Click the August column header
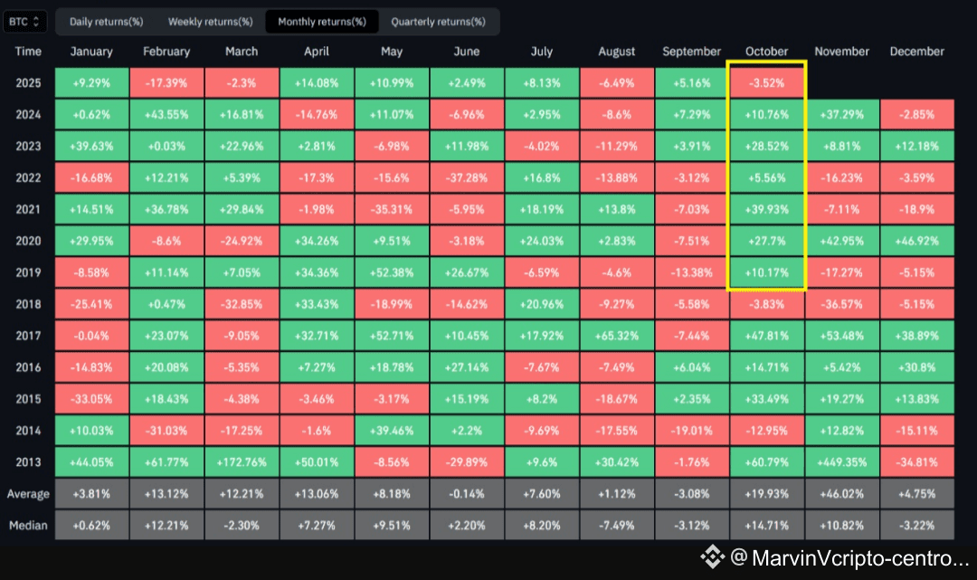 coord(617,51)
